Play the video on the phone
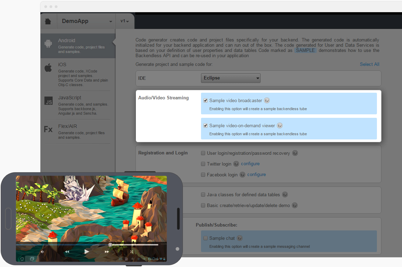This screenshot has height=267, width=402. point(87,252)
